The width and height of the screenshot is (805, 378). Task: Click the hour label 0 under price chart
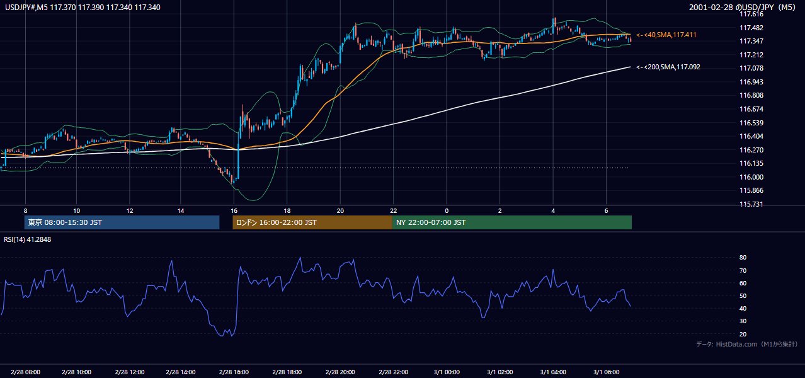click(x=447, y=210)
